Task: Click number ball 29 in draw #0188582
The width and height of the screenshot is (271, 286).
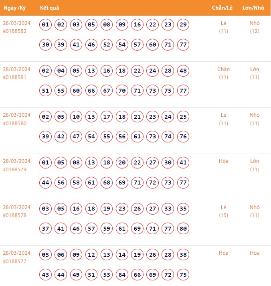Action: click(183, 25)
